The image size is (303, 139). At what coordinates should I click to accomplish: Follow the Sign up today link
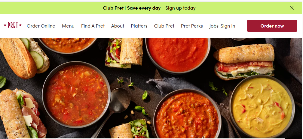tap(180, 8)
